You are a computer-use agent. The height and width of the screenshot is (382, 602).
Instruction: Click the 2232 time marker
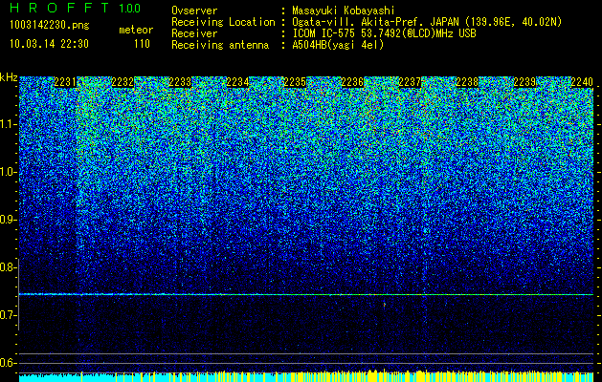(x=123, y=82)
